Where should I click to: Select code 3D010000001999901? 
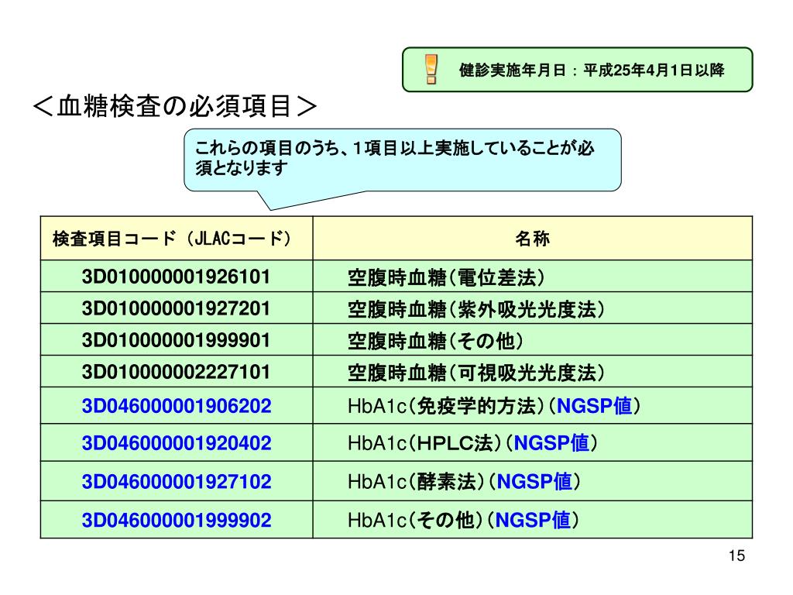[x=176, y=340]
